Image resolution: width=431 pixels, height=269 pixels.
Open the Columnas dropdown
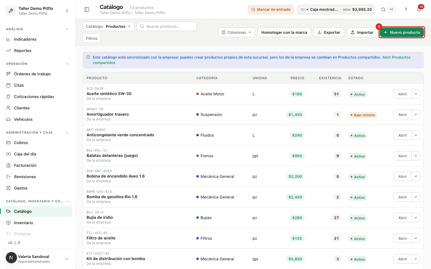click(x=236, y=32)
